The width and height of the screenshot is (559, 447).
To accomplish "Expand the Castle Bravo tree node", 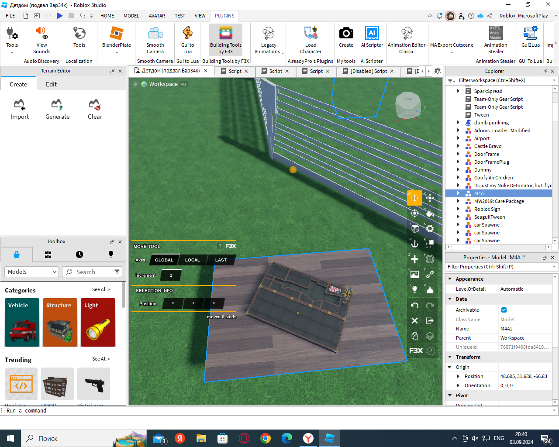I will coord(458,146).
